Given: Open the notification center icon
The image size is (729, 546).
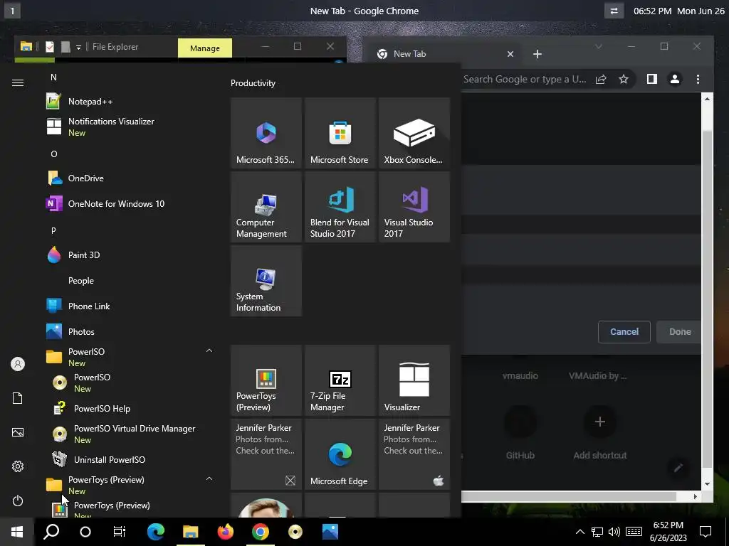Looking at the screenshot, I should (x=706, y=532).
